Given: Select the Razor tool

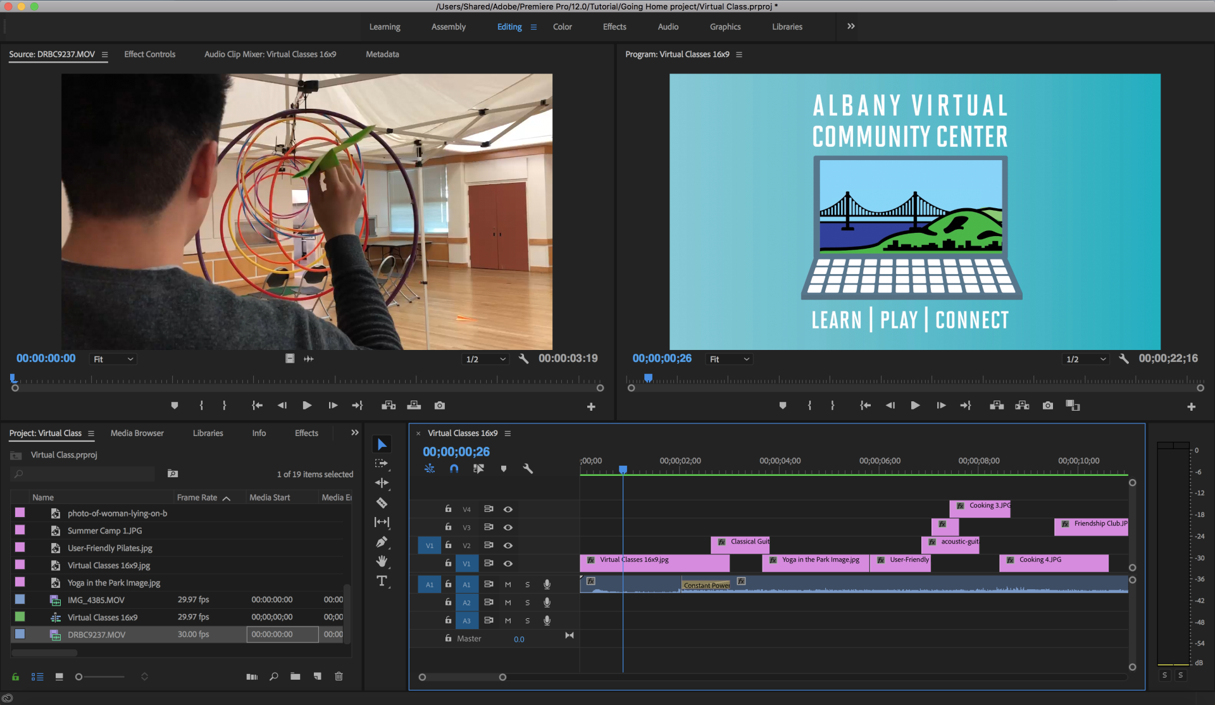Looking at the screenshot, I should point(382,502).
